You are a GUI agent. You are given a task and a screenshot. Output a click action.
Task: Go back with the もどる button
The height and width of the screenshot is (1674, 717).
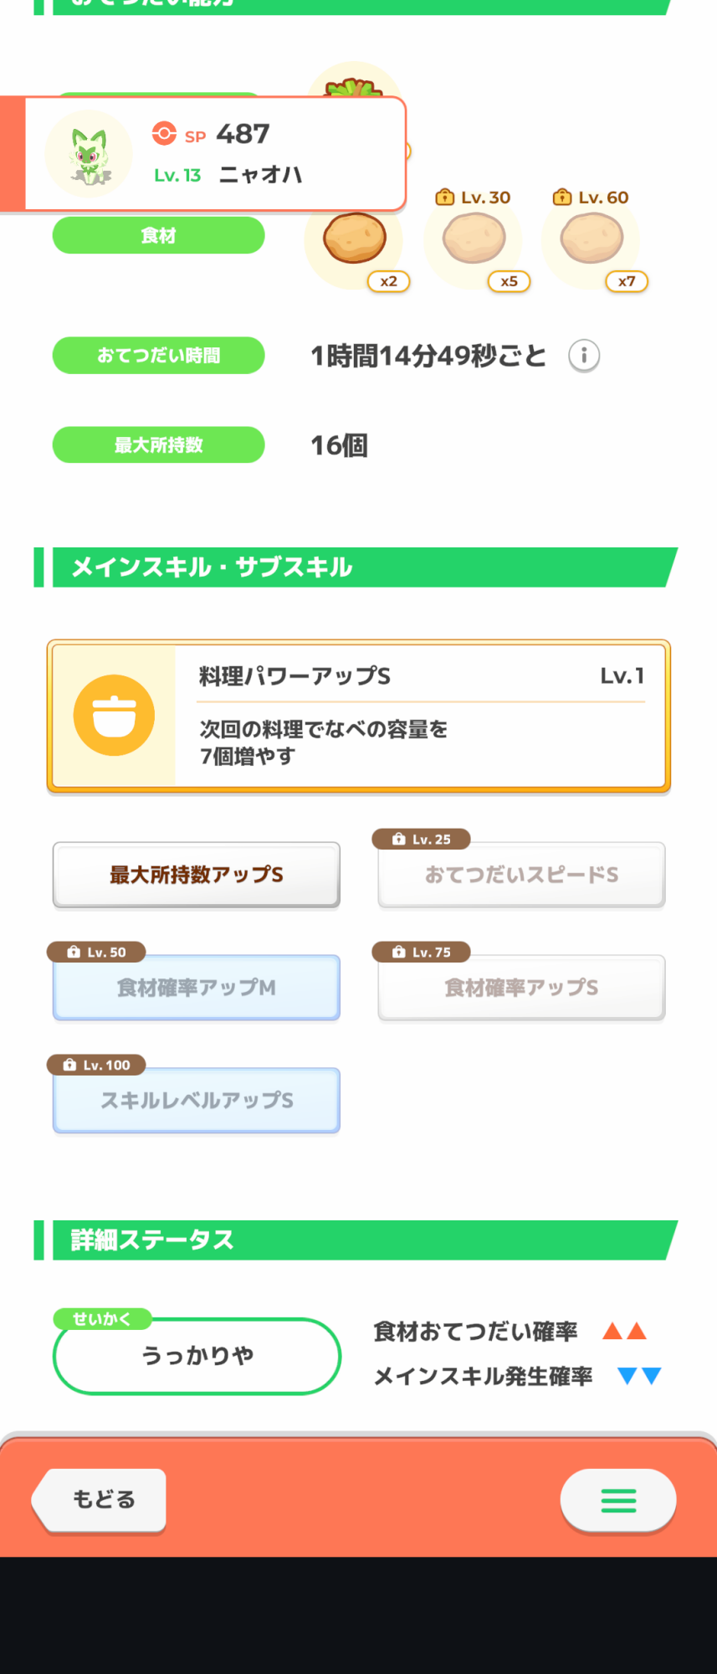(x=100, y=1500)
